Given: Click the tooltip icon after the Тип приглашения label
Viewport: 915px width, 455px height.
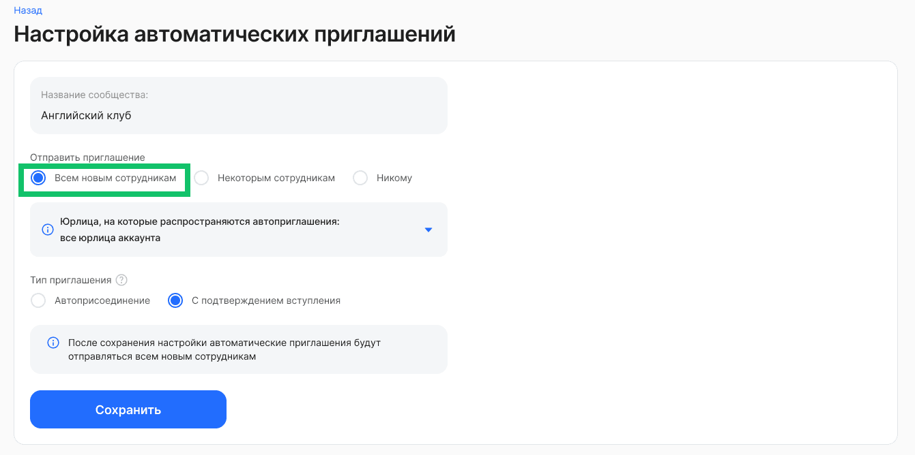Looking at the screenshot, I should tap(122, 279).
